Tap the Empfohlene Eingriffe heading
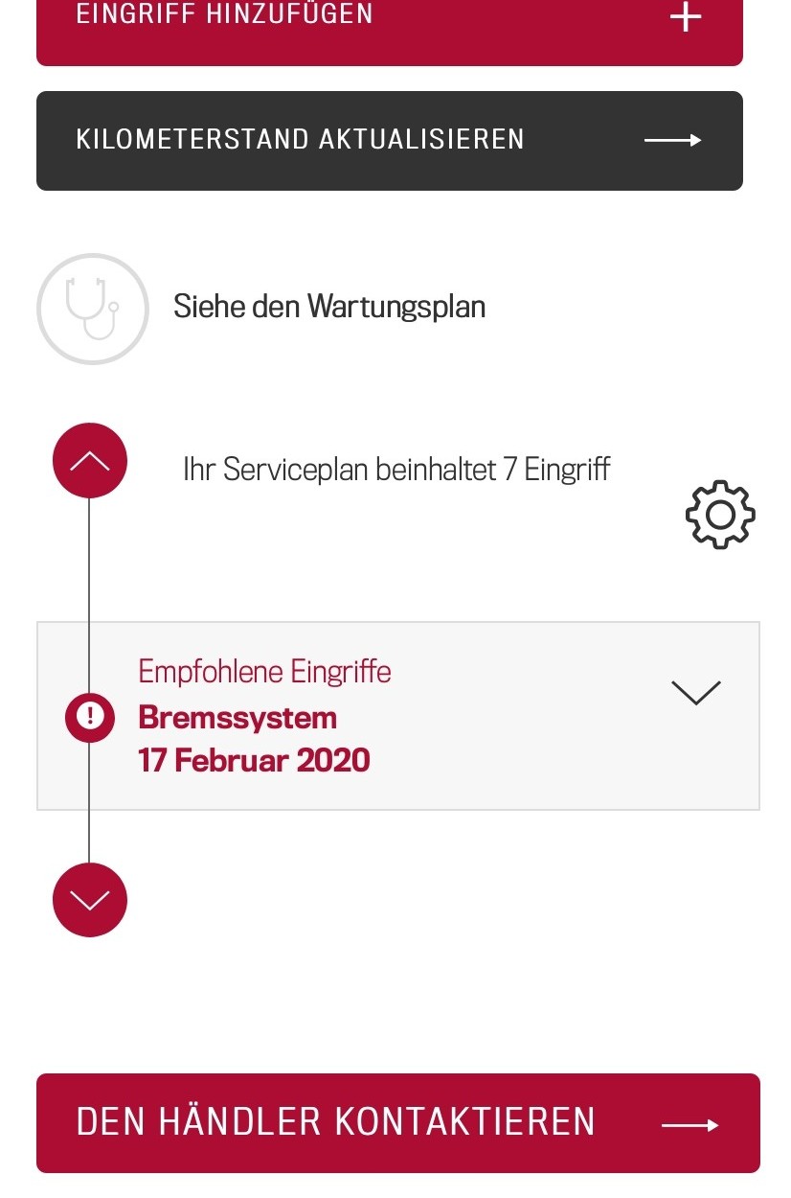This screenshot has width=791, height=1198. point(264,671)
